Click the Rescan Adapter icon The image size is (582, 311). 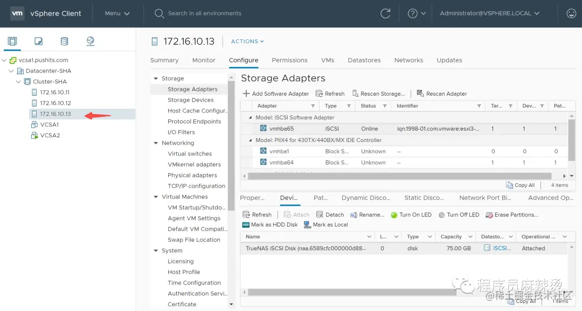tap(420, 93)
